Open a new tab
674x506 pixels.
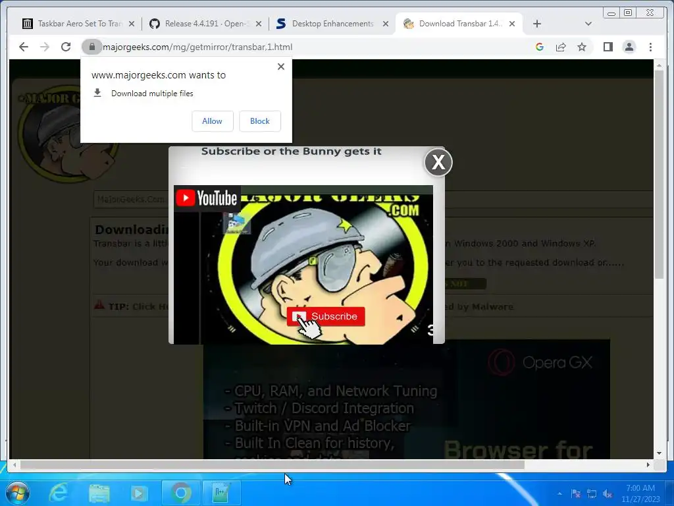[x=537, y=24]
